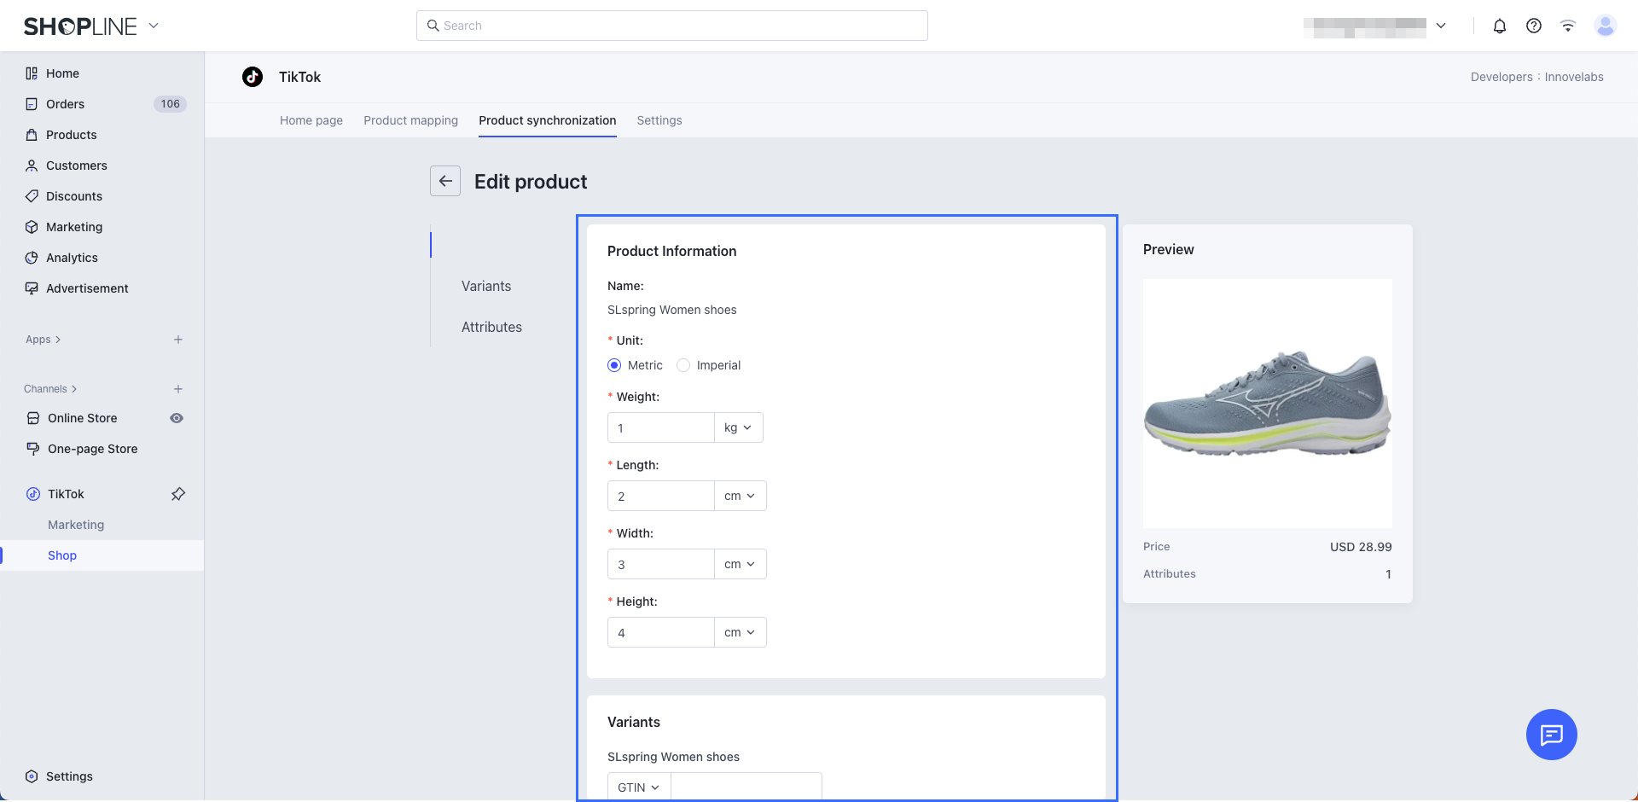Add a new sales channel with plus icon

pos(177,389)
